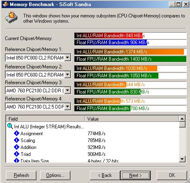Click the green Float FPU 1400 MB/s bar

pyautogui.click(x=130, y=59)
